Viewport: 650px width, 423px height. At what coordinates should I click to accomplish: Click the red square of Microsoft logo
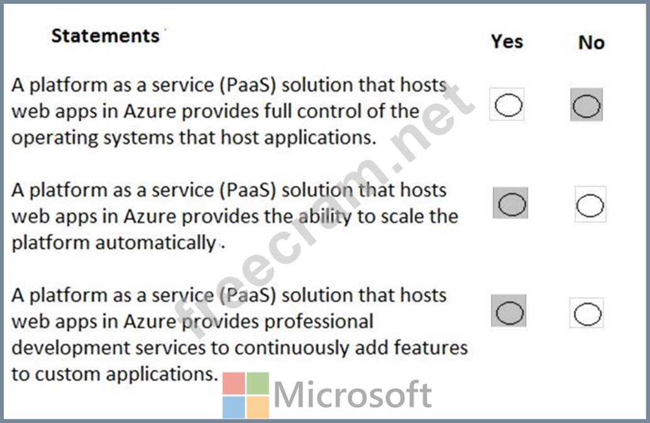click(233, 383)
